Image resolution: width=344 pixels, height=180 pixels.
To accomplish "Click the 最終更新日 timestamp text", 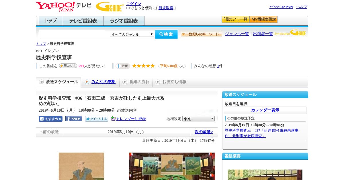I will coord(178,141).
